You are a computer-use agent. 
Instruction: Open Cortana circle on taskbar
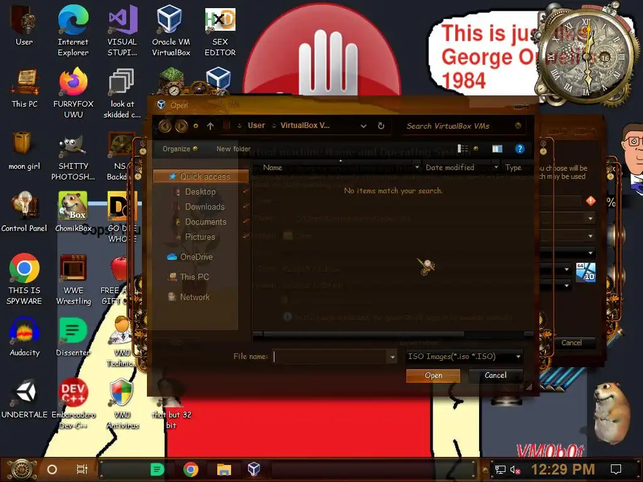coord(51,469)
